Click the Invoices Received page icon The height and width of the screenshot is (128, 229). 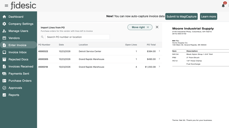click(4, 66)
